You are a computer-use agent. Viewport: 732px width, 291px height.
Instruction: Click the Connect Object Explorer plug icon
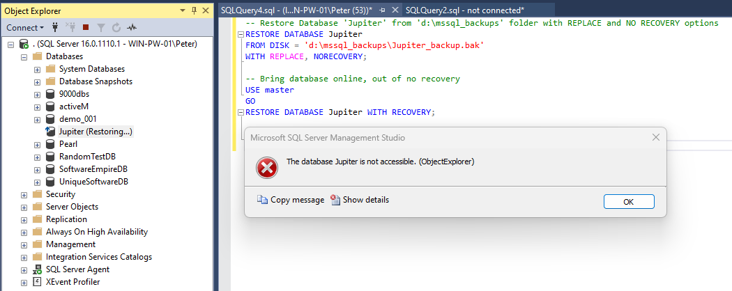point(55,27)
